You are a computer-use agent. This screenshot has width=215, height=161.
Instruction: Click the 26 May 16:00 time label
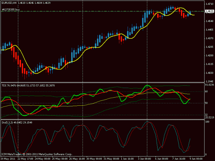[x=77, y=159]
